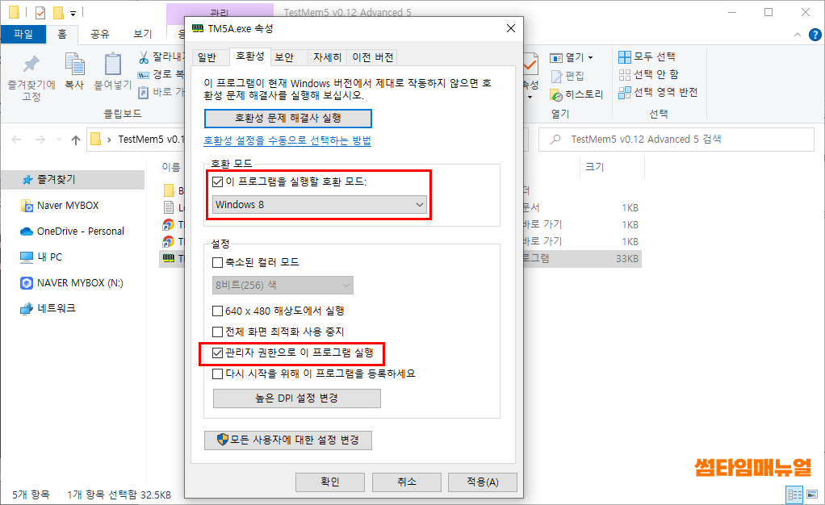Click the Apply (A) button

(x=483, y=482)
